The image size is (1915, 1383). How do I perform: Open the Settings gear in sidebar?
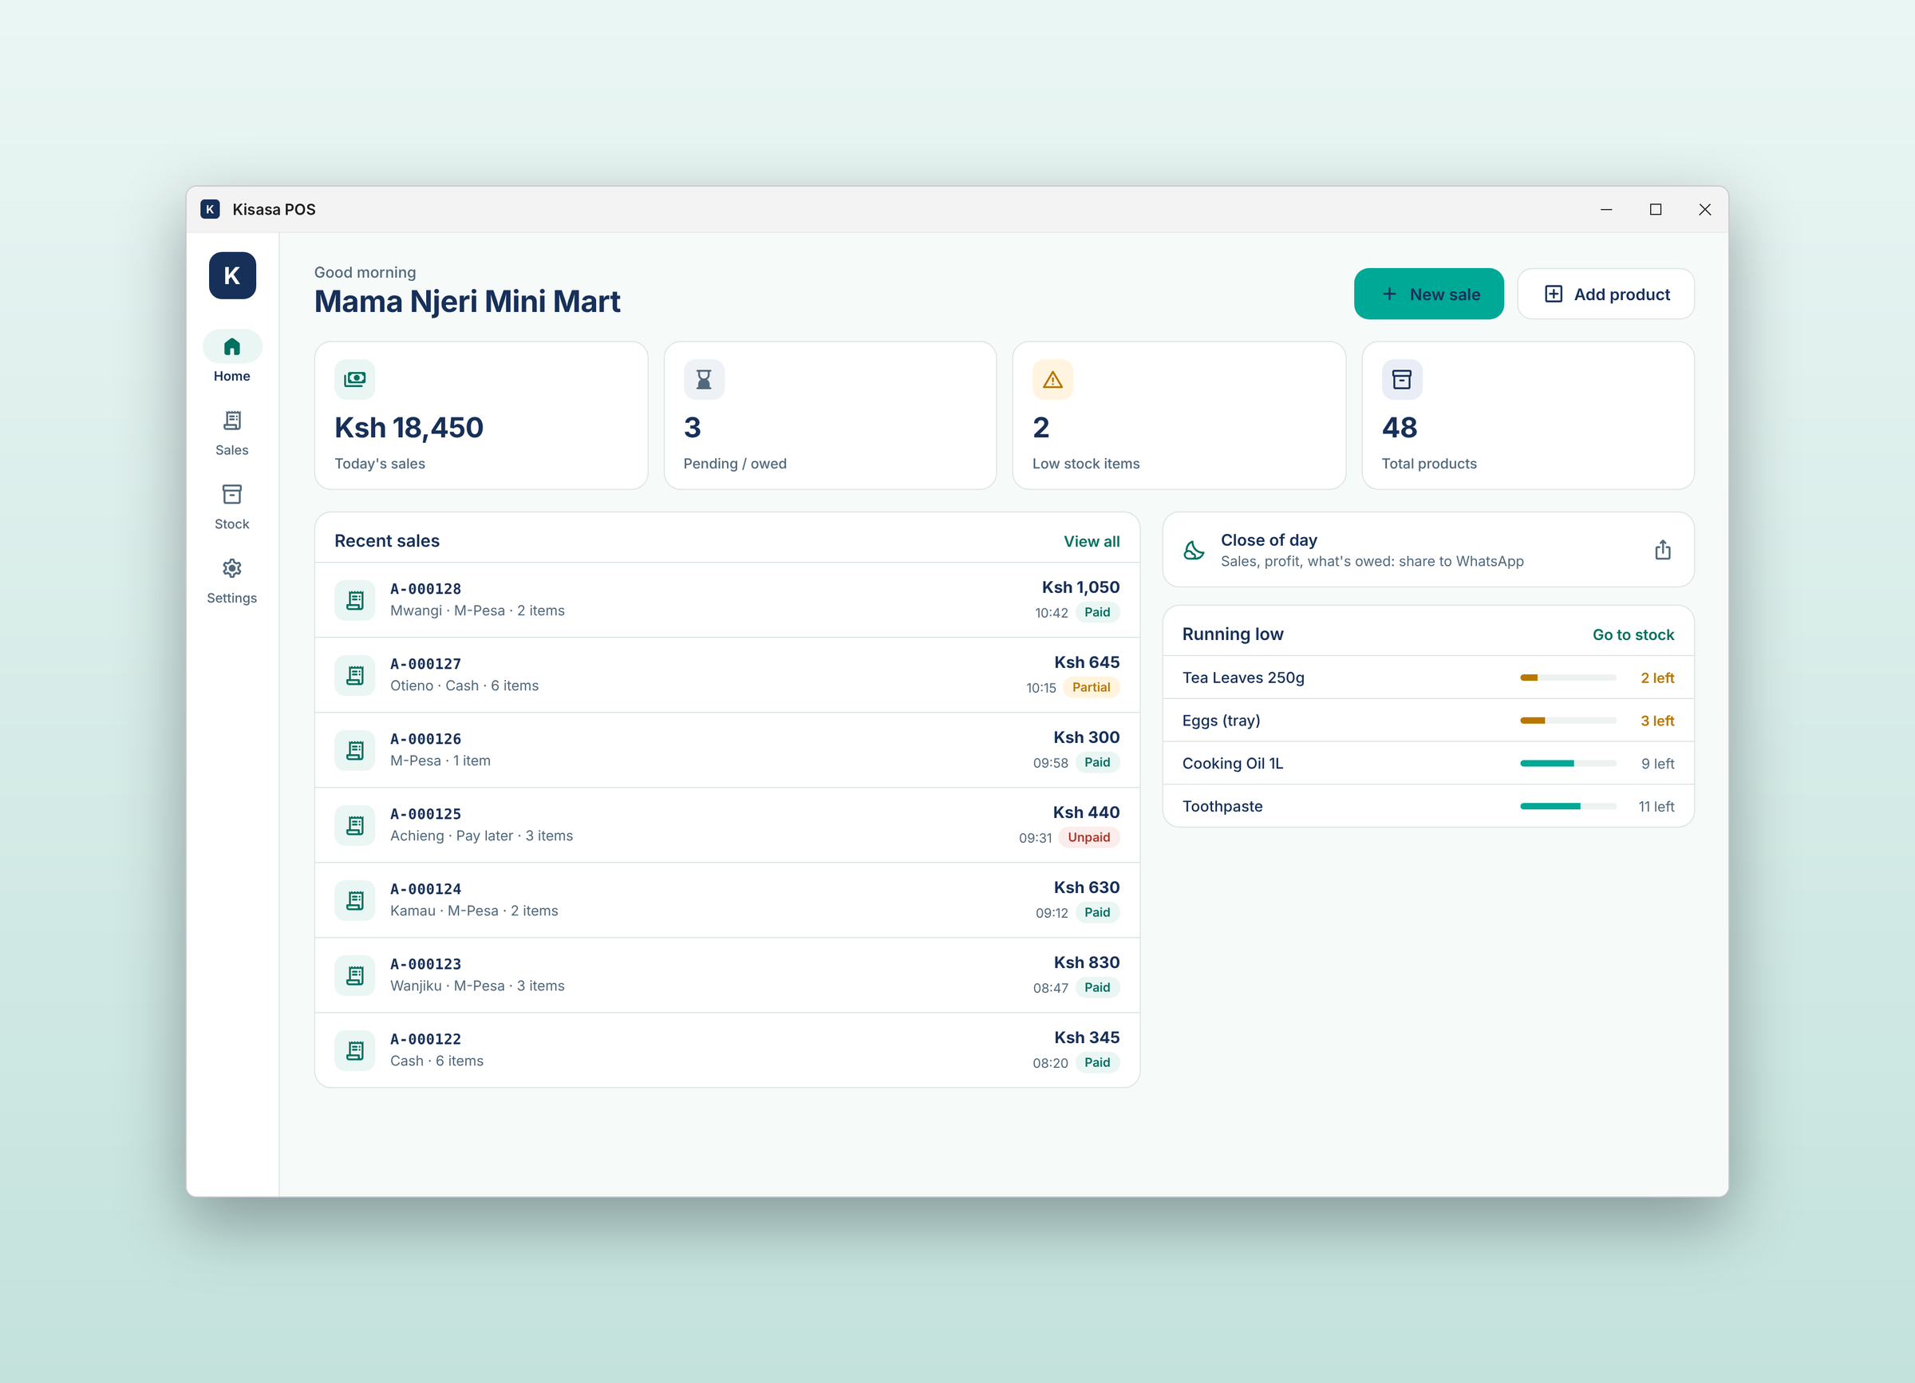(232, 581)
